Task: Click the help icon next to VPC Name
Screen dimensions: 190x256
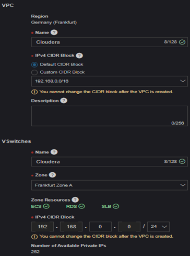Action: tap(54, 32)
